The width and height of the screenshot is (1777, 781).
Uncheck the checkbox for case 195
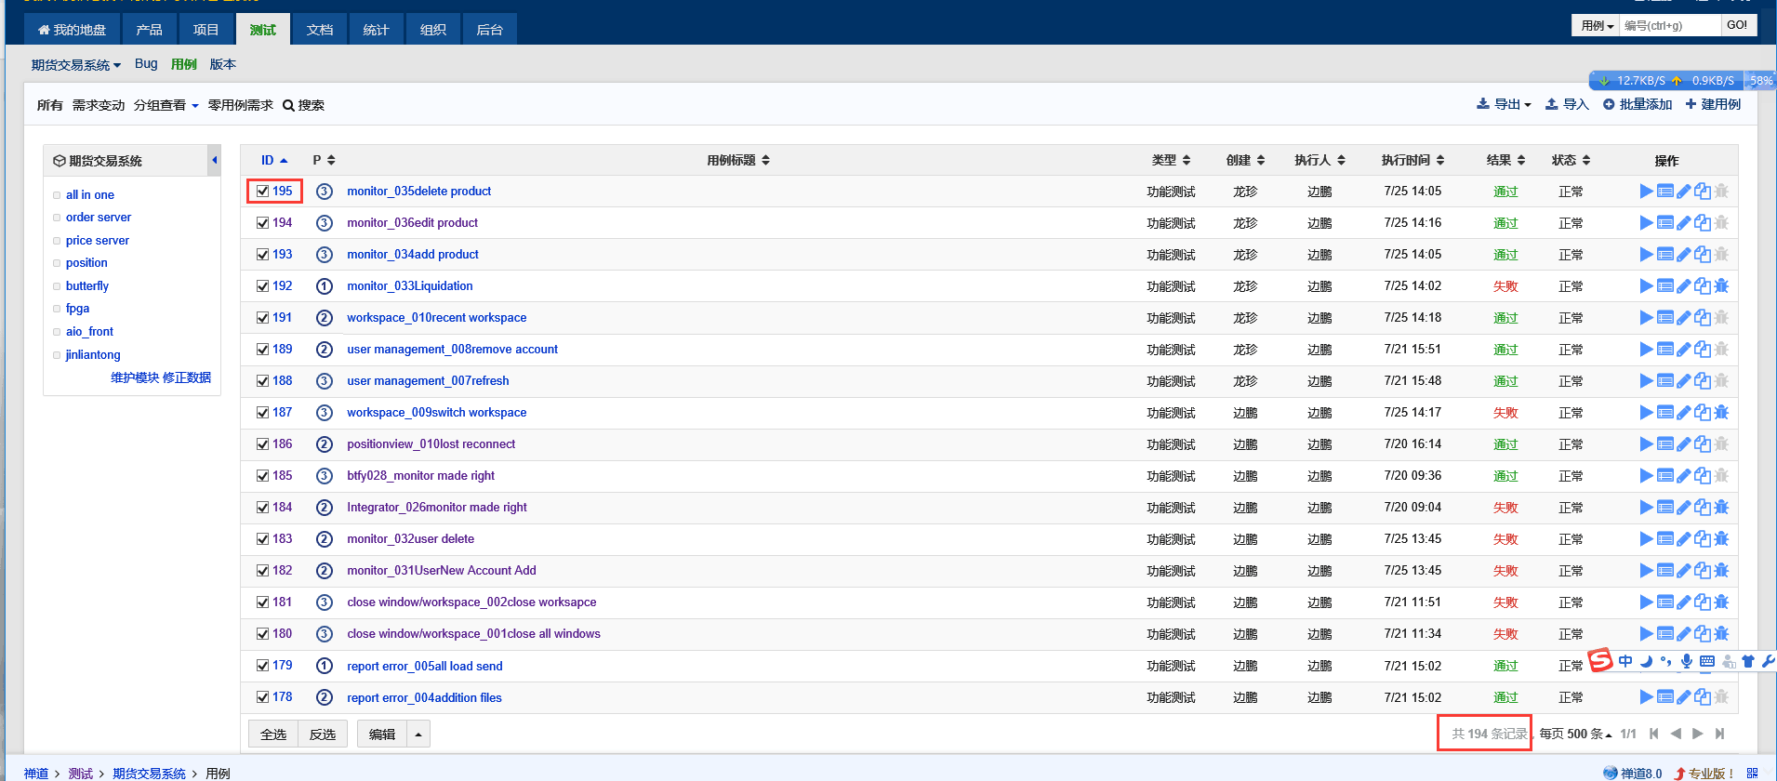pos(263,192)
